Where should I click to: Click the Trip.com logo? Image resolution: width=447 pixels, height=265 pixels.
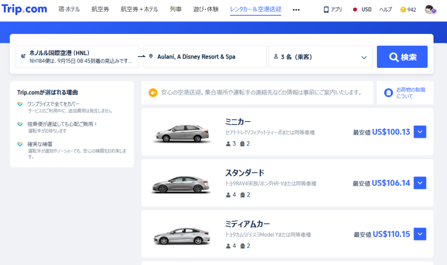(25, 9)
